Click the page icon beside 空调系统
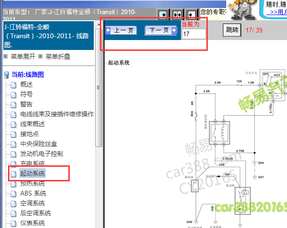Image resolution: width=287 pixels, height=228 pixels. pyautogui.click(x=13, y=204)
